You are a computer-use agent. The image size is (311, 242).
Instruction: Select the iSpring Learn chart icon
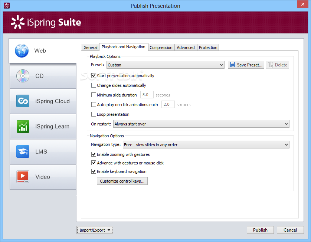[23, 126]
